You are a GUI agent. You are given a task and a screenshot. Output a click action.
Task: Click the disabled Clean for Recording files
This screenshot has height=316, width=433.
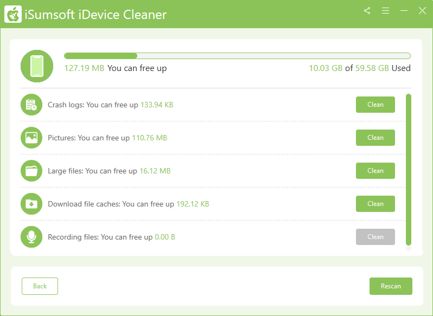pos(375,237)
